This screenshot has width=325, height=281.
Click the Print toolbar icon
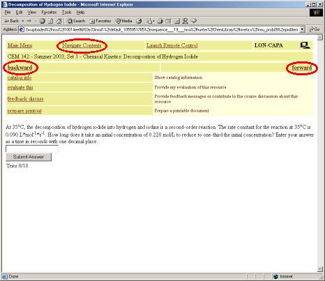[160, 21]
